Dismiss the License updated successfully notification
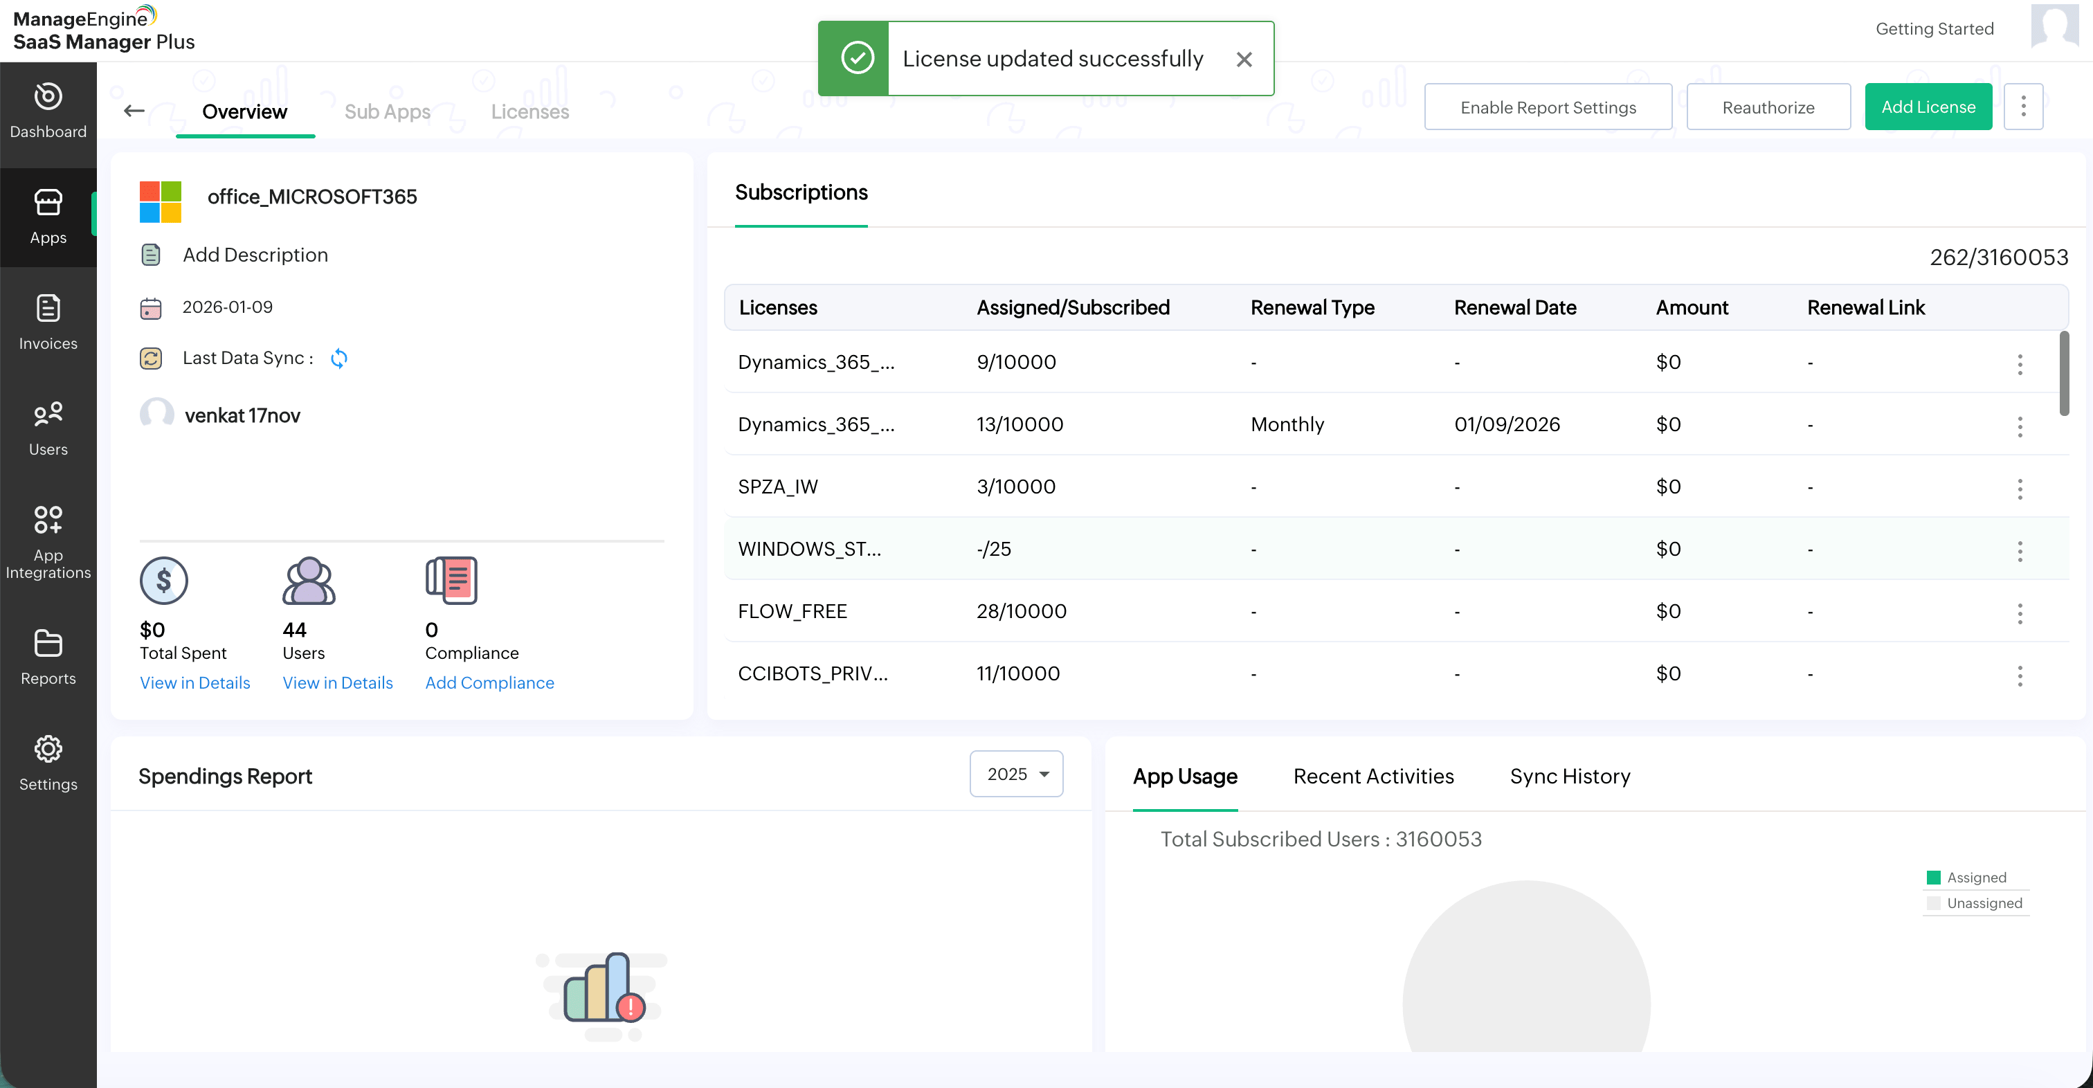 1243,60
